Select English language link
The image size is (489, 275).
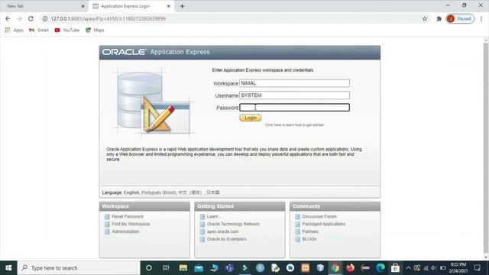pos(131,192)
